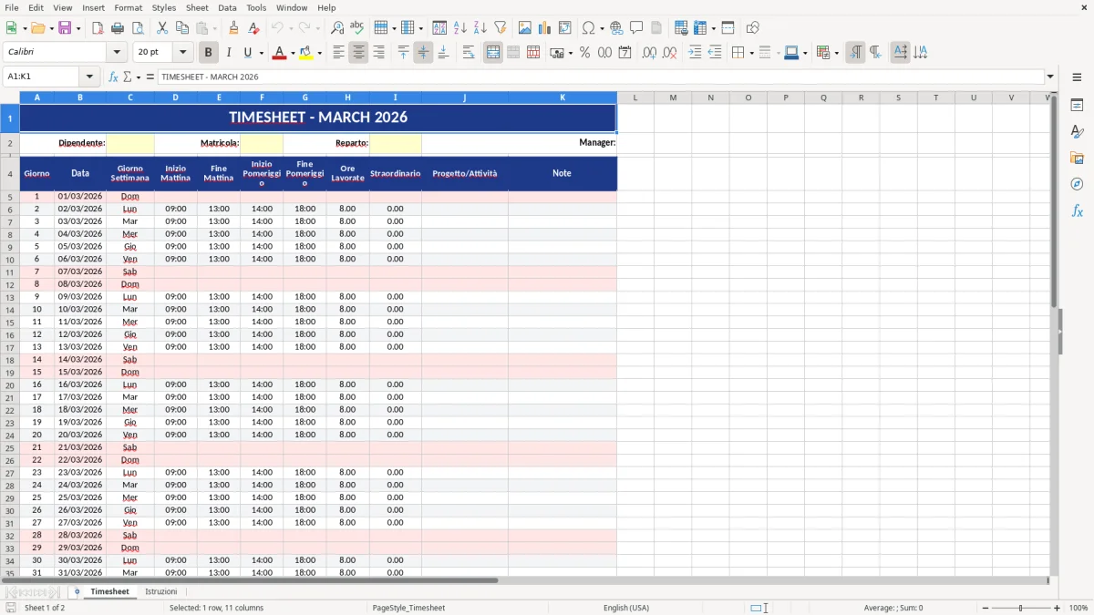1094x615 pixels.
Task: Toggle the AutoFilter funnel icon
Action: [501, 28]
